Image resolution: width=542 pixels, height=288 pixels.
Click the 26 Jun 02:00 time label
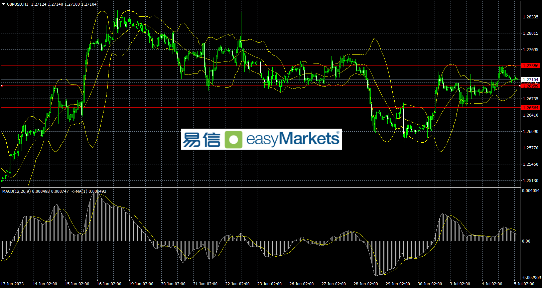coord(301,284)
